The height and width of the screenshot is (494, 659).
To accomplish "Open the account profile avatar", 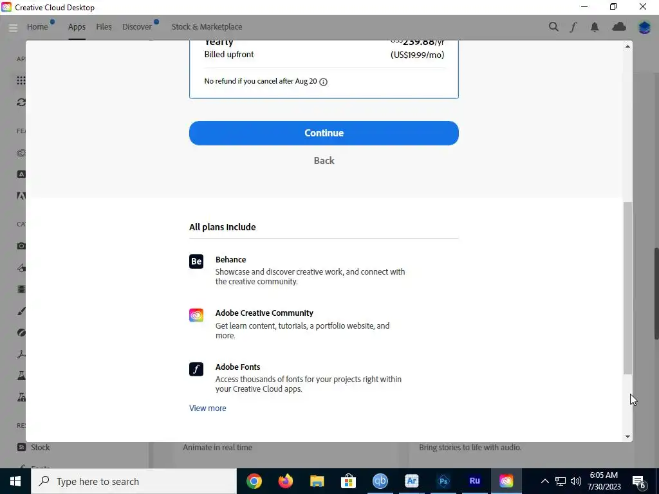I will (x=644, y=27).
